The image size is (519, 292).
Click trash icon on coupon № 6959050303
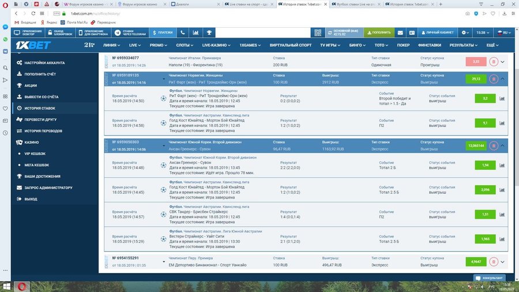point(493,146)
